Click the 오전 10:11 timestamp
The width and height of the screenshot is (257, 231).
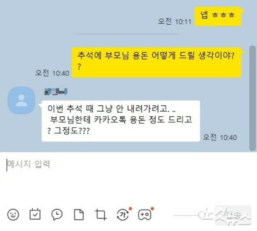175,21
